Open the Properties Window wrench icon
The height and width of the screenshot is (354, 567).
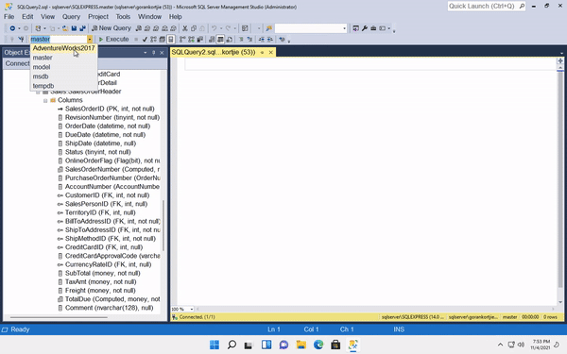(365, 28)
